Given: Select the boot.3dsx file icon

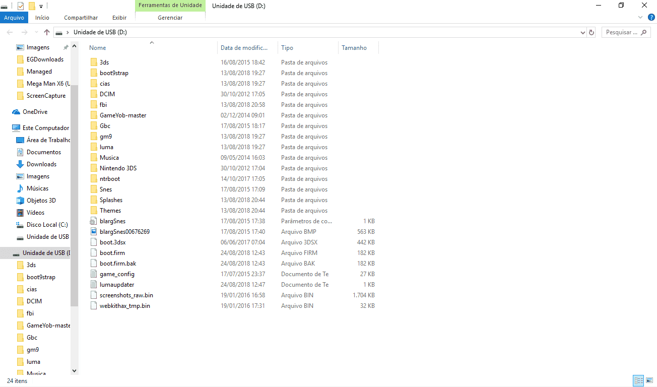Looking at the screenshot, I should (x=94, y=242).
